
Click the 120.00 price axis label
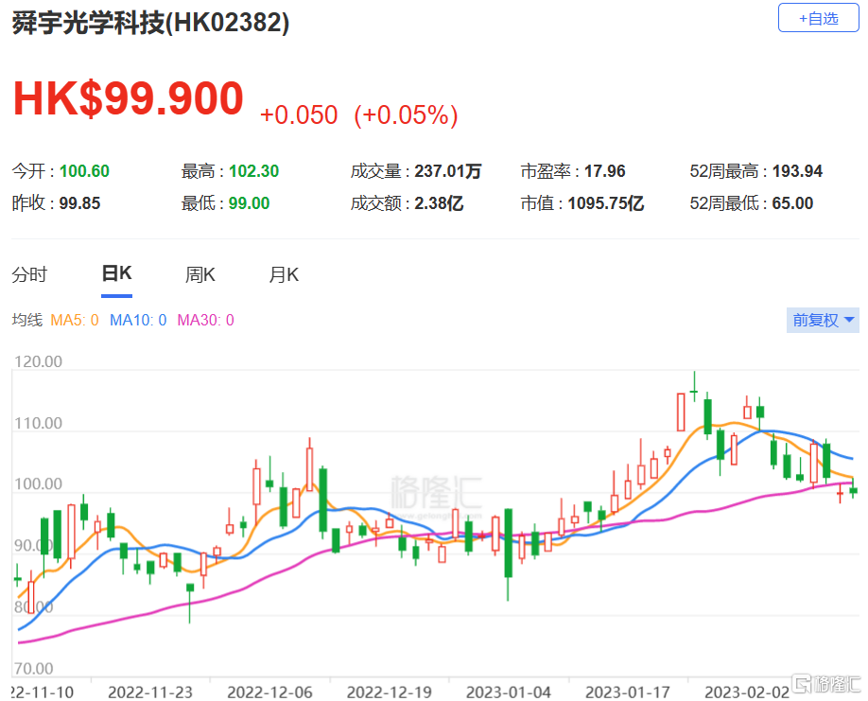pos(38,361)
